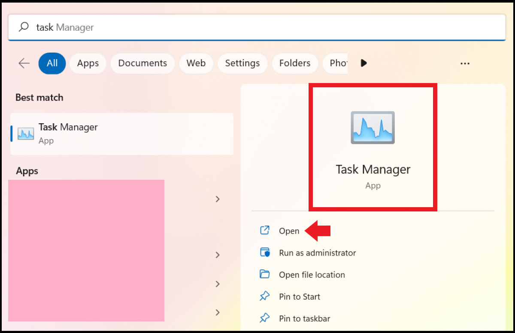Viewport: 515px width, 333px height.
Task: Click the Pin to Start pin icon
Action: pos(265,296)
